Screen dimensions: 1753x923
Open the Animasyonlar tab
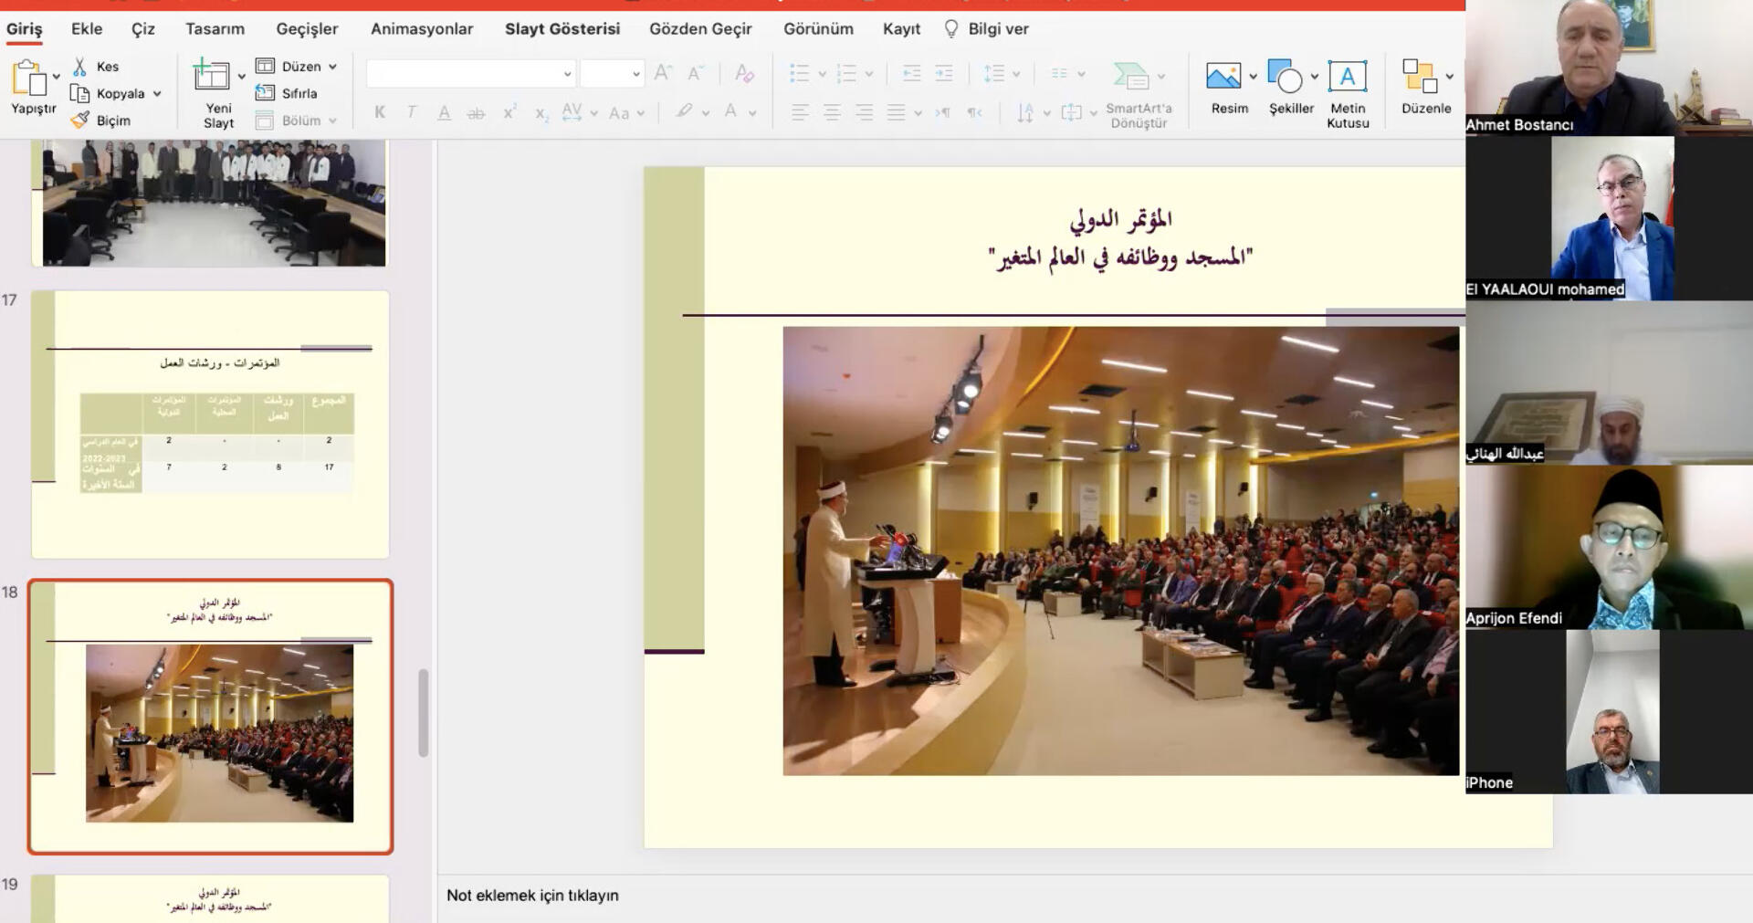tap(422, 29)
